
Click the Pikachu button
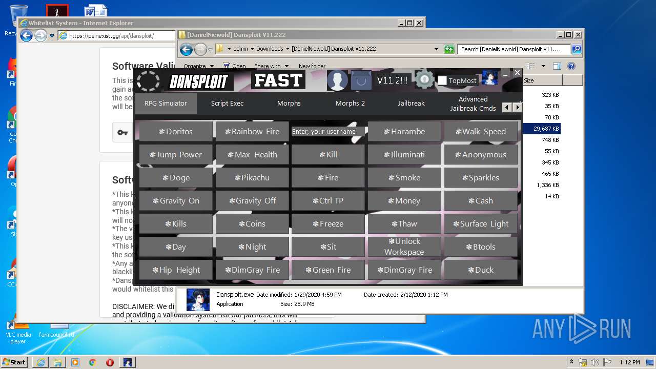pyautogui.click(x=252, y=178)
